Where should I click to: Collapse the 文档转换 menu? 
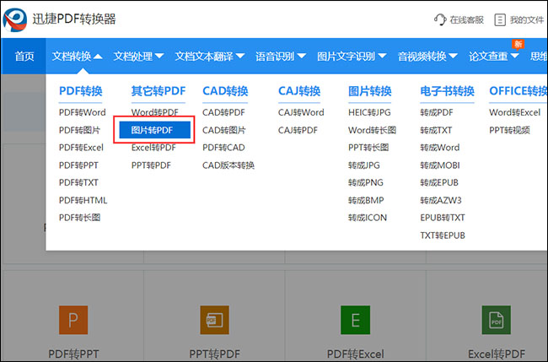coord(77,56)
